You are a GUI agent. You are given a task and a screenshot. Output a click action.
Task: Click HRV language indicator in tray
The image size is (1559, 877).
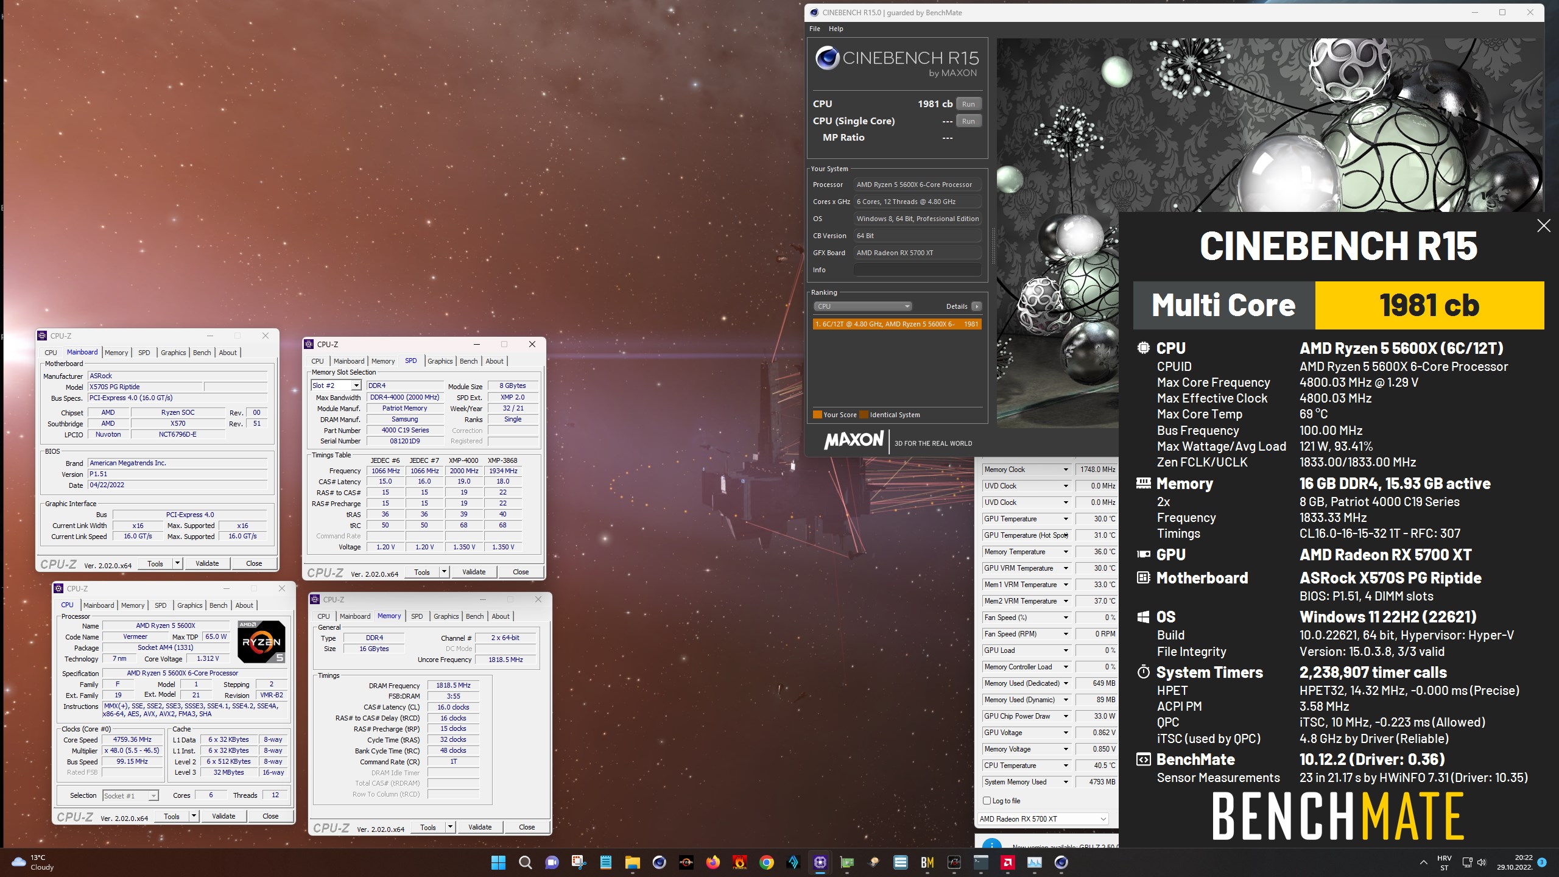(x=1445, y=862)
